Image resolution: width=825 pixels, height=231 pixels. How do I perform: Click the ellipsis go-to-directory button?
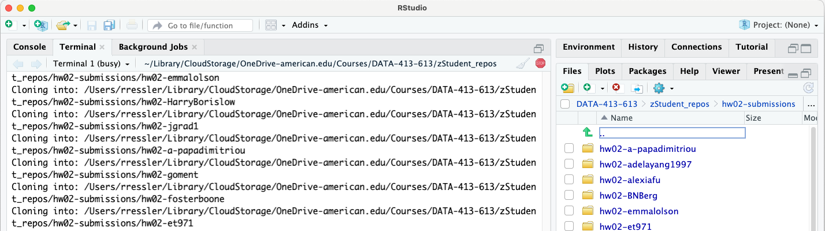pos(811,105)
